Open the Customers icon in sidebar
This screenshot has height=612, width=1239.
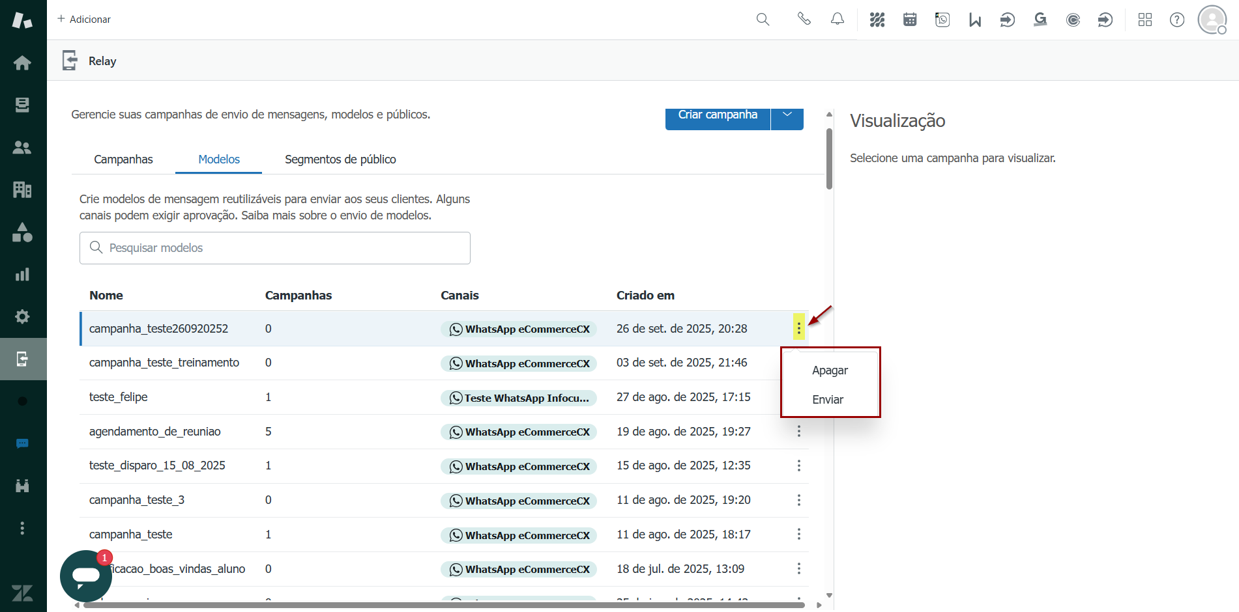coord(22,147)
